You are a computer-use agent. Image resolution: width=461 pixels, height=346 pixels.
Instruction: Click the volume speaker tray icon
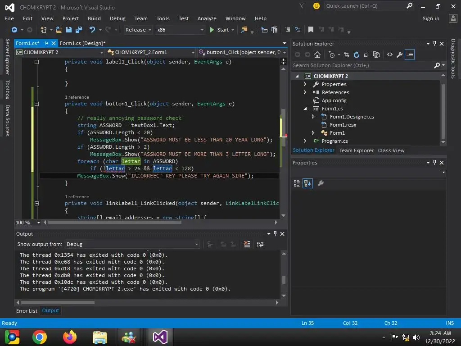point(416,337)
